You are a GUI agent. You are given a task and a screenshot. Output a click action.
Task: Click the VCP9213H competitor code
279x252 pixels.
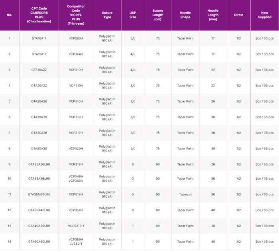pos(76,226)
